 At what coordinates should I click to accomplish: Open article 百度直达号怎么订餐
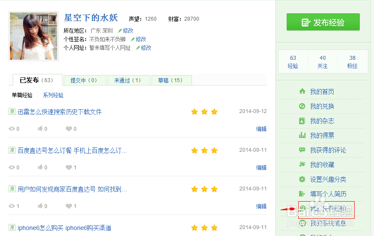72,150
